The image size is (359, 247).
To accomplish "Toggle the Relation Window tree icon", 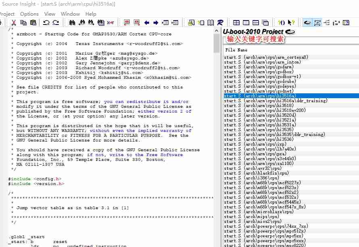I will coord(327,23).
